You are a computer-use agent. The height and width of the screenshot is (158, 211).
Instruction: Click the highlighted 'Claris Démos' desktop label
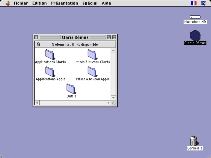coord(195,43)
